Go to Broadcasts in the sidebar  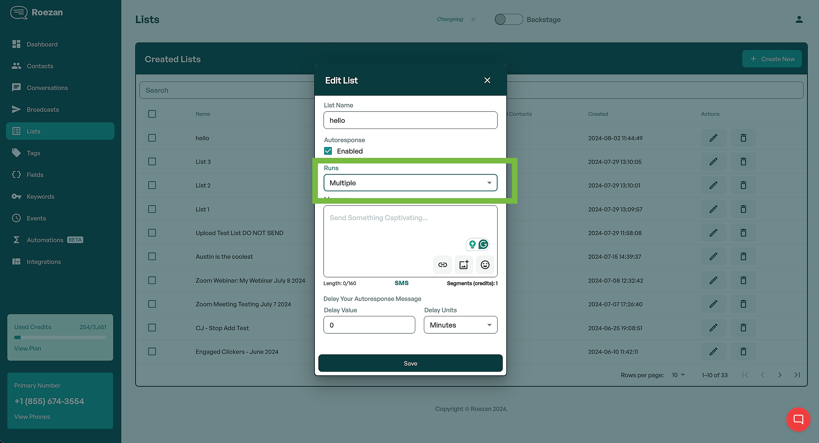(x=43, y=109)
